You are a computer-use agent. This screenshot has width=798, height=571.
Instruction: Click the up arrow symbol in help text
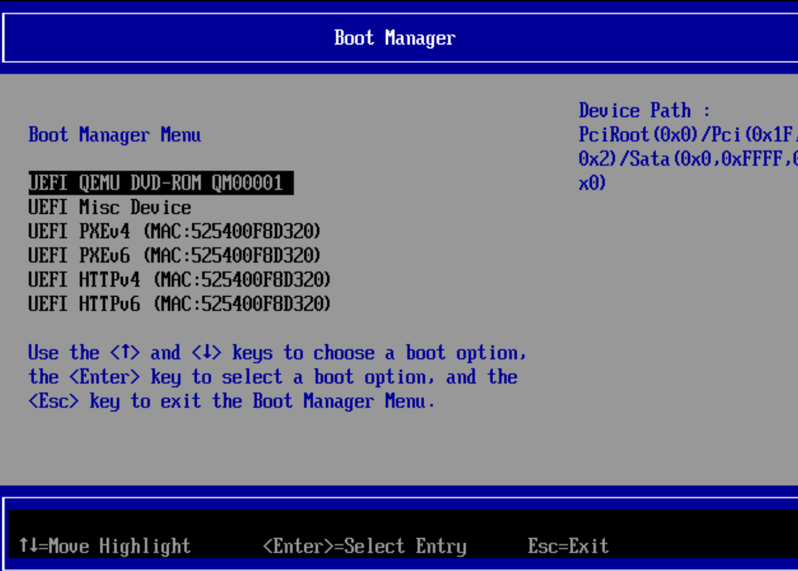pos(125,352)
